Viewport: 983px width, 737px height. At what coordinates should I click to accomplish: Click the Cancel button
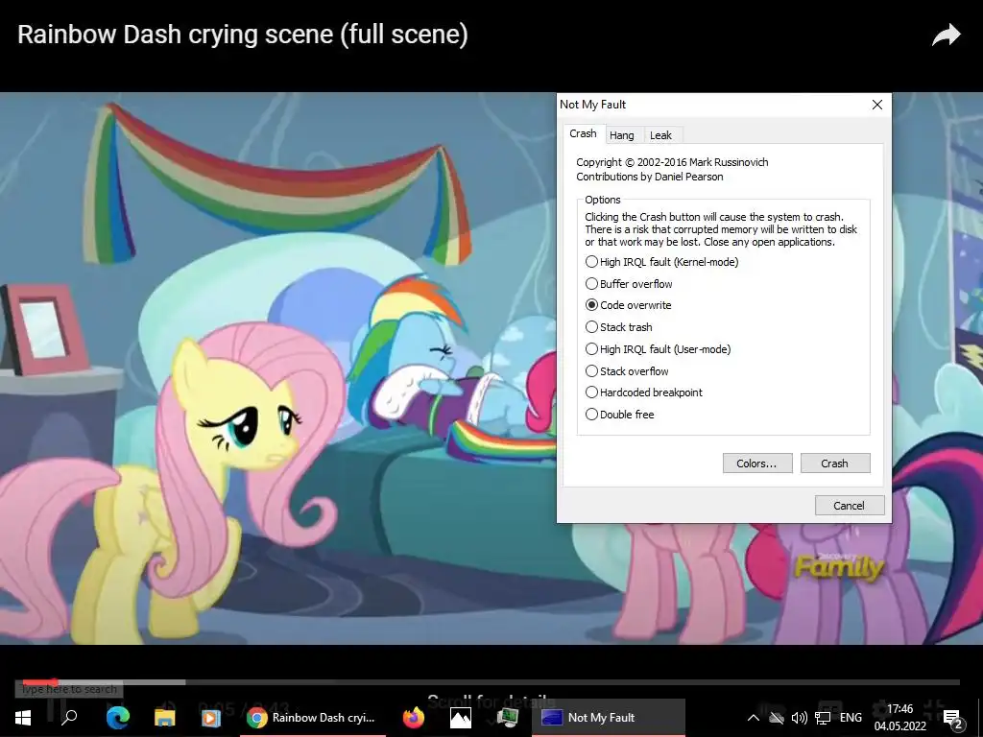click(x=850, y=505)
